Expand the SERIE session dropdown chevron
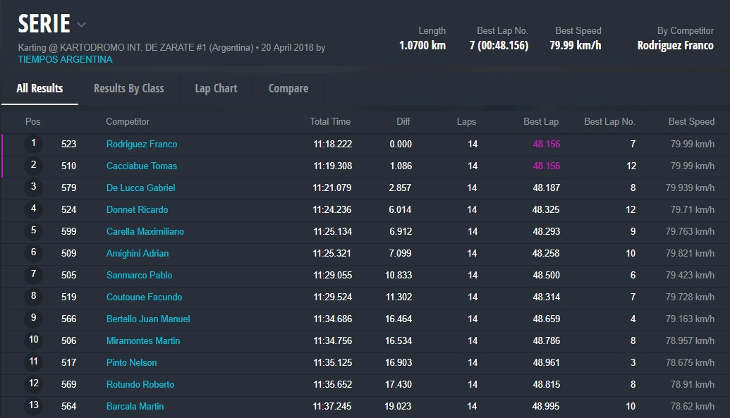Screen dimensions: 730x418 tap(81, 25)
